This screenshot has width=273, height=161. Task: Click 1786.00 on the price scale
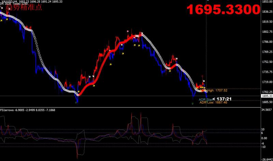coord(267,42)
